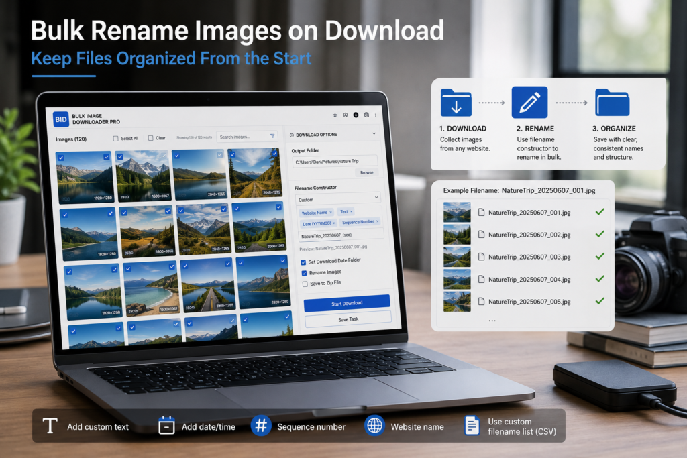
Task: Open the Text token dropdown
Action: (346, 211)
